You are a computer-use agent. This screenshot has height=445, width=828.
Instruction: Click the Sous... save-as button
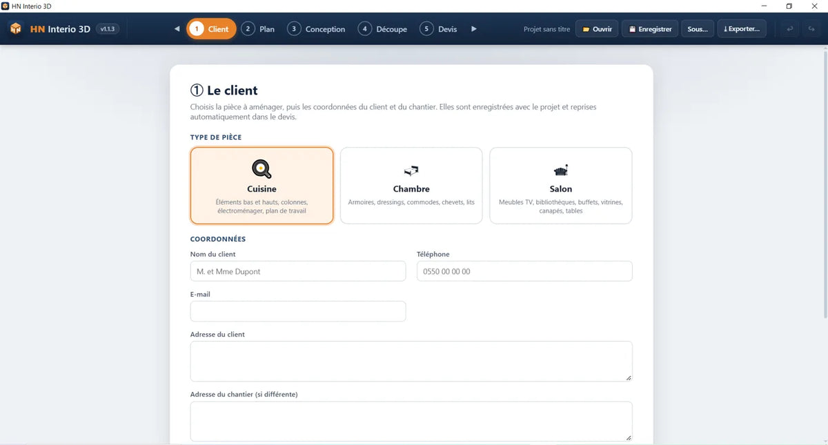point(698,29)
